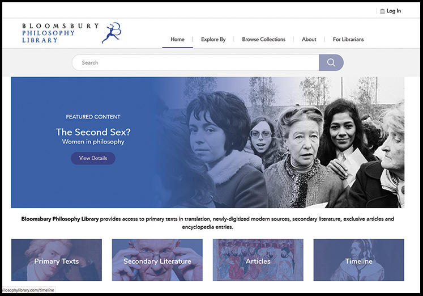Open the For Librarians menu item
The height and width of the screenshot is (296, 423).
tap(348, 40)
